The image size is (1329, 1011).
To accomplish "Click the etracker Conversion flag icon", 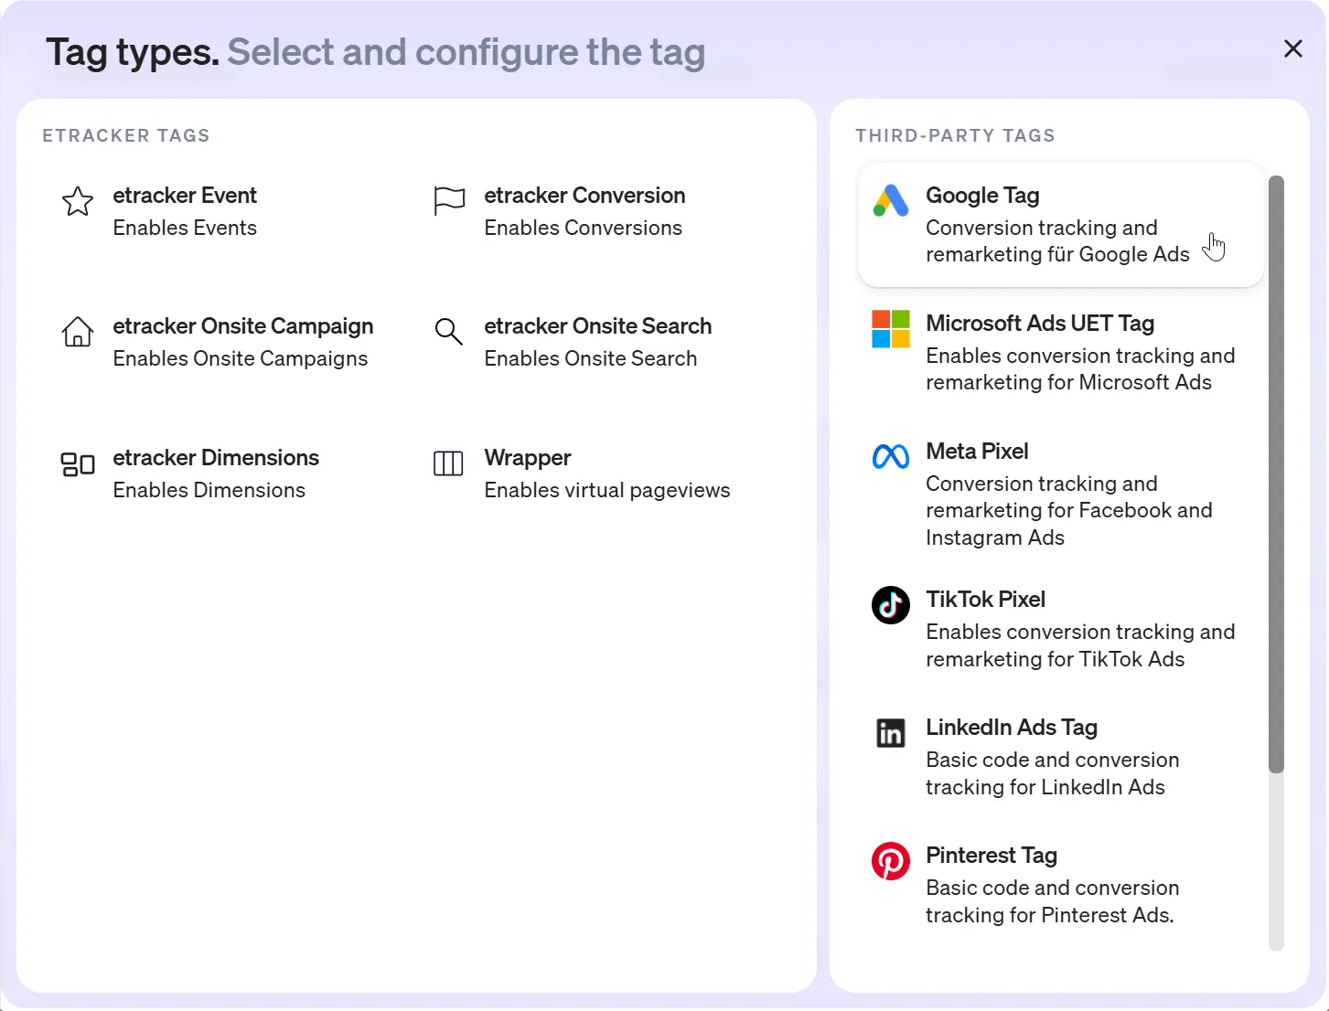I will [x=448, y=201].
